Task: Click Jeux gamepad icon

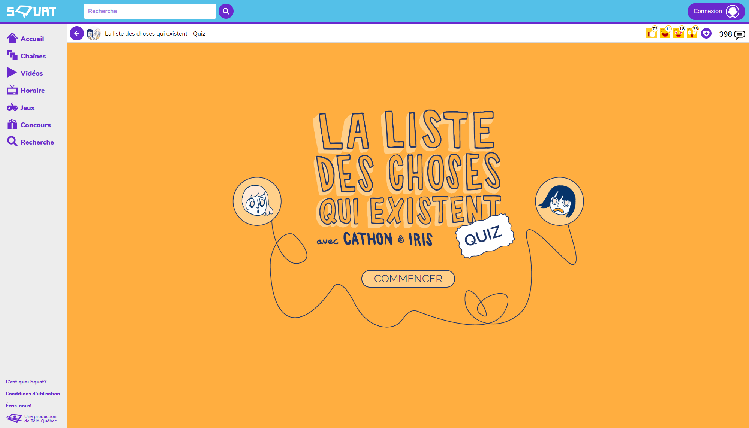Action: pos(12,107)
